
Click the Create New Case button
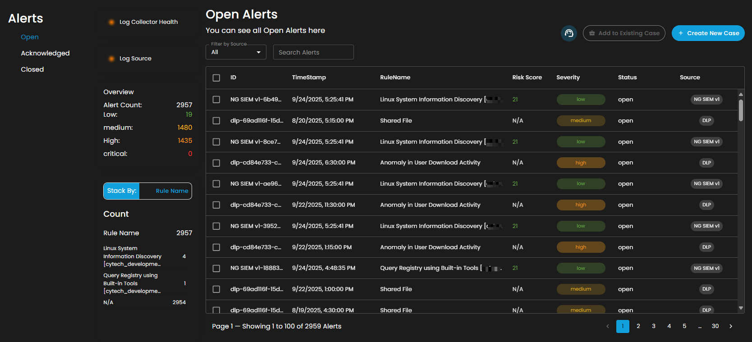point(708,33)
